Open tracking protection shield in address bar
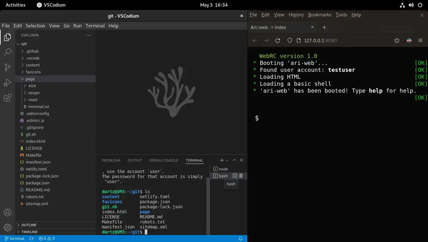 290,40
